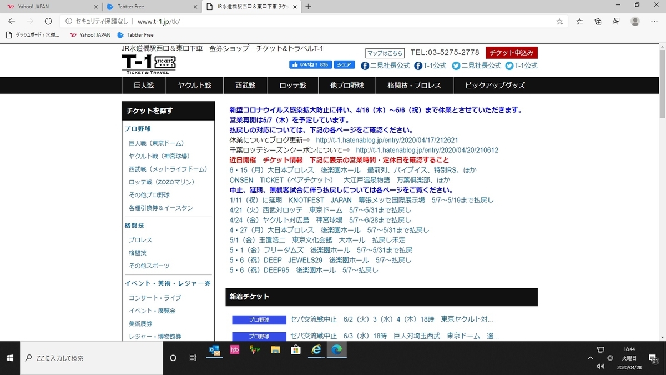Add this page to favorites star
The height and width of the screenshot is (375, 666).
coord(559,21)
